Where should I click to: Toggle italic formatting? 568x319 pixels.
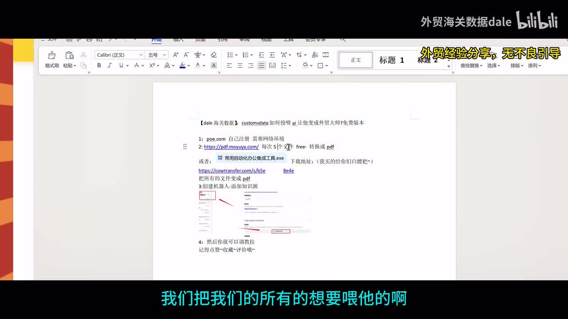point(110,66)
